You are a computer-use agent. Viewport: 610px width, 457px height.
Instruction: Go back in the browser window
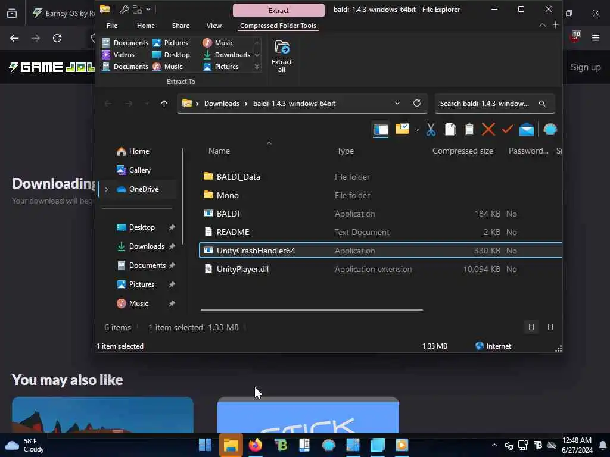pyautogui.click(x=14, y=38)
